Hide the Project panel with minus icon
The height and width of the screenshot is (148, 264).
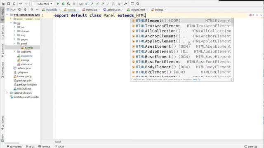click(37, 10)
